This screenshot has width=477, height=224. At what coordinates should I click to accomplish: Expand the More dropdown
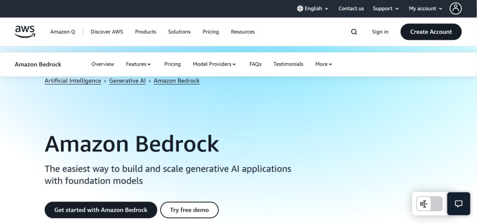(324, 64)
